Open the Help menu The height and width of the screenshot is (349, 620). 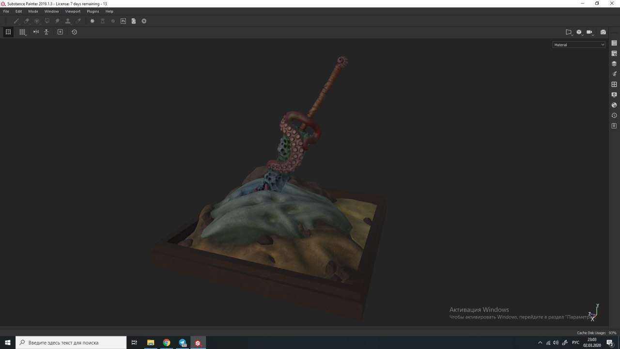point(109,11)
